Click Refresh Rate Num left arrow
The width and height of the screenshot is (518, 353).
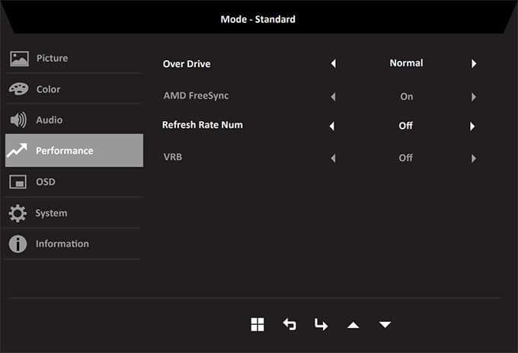(x=332, y=126)
